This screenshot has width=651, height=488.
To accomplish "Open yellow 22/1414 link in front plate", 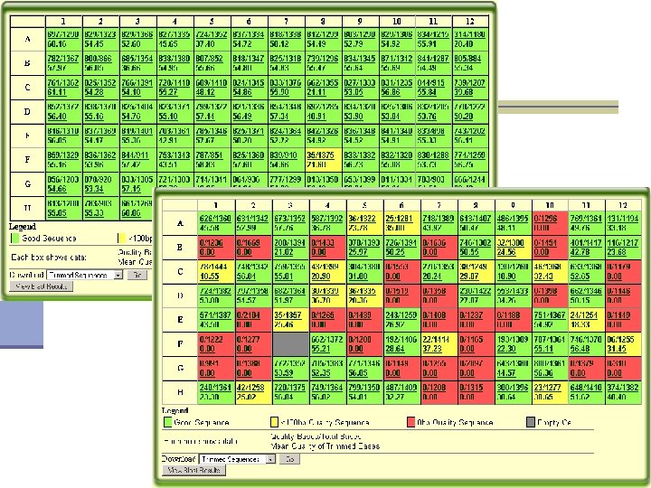I will click(x=436, y=340).
